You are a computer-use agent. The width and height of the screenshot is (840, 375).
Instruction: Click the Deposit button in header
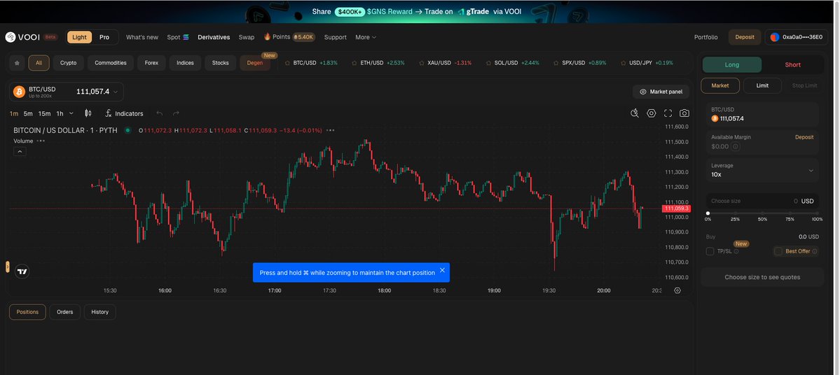click(745, 37)
